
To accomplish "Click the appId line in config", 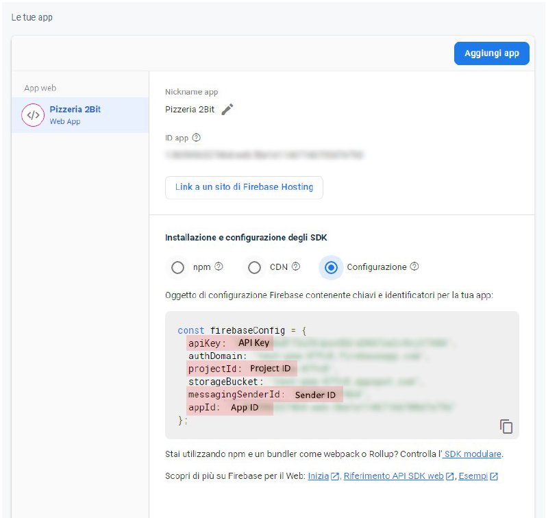I will point(321,407).
